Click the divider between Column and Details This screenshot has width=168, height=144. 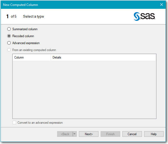click(x=51, y=57)
